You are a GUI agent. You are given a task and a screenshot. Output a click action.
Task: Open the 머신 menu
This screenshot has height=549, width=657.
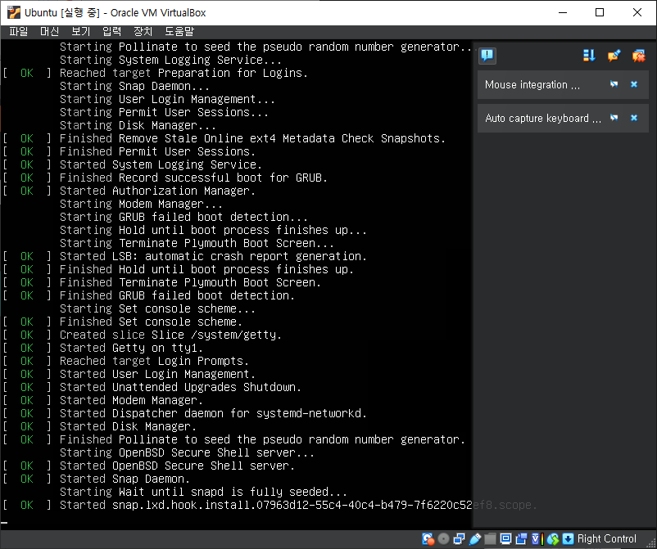pyautogui.click(x=49, y=31)
